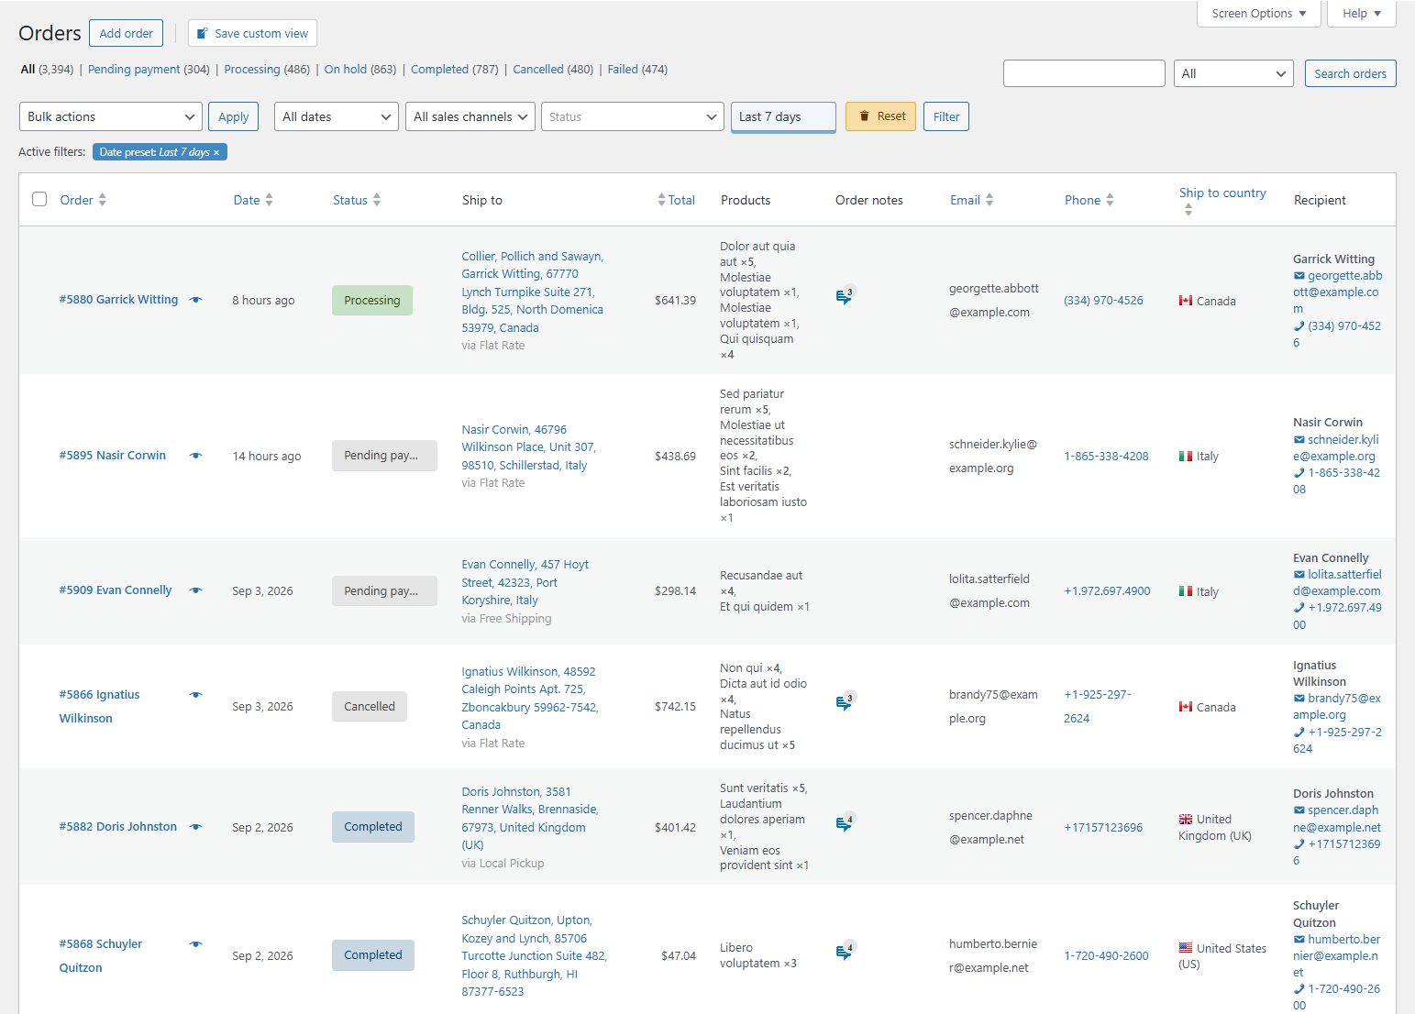Click Save custom view button
The width and height of the screenshot is (1415, 1014).
(252, 33)
